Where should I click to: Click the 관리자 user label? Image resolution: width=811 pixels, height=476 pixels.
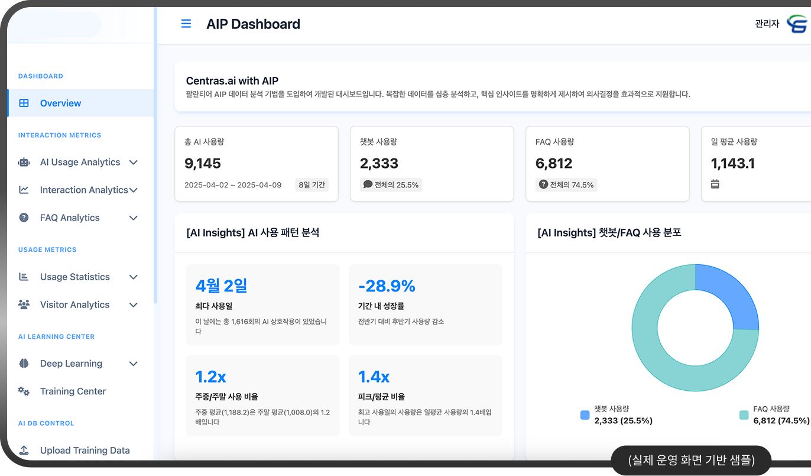pyautogui.click(x=767, y=24)
